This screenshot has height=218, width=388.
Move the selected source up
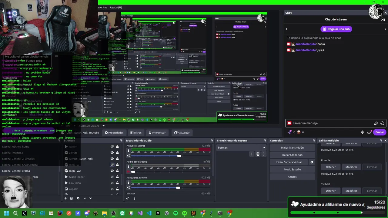(x=85, y=198)
